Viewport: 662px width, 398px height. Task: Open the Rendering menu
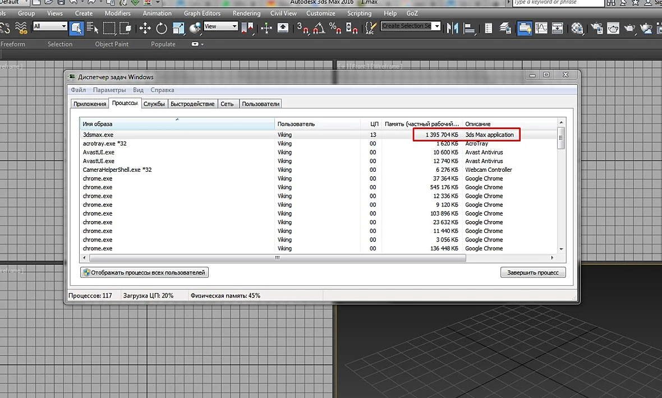tap(246, 13)
